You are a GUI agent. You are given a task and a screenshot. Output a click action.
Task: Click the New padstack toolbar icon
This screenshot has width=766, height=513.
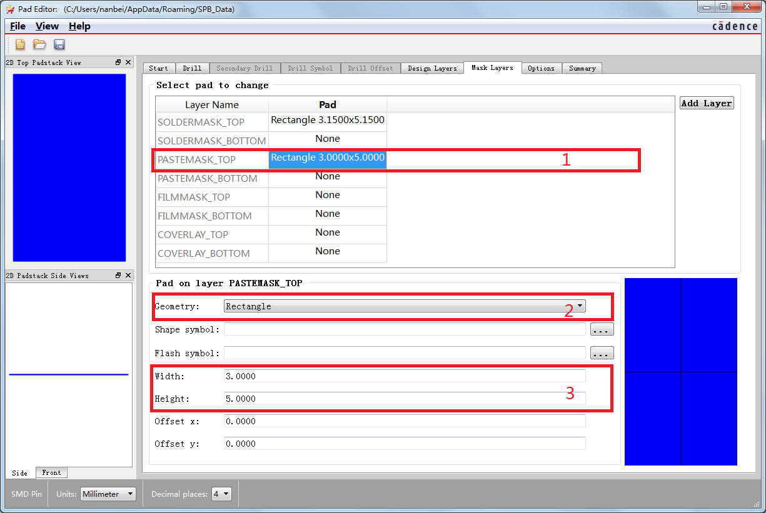[x=20, y=44]
